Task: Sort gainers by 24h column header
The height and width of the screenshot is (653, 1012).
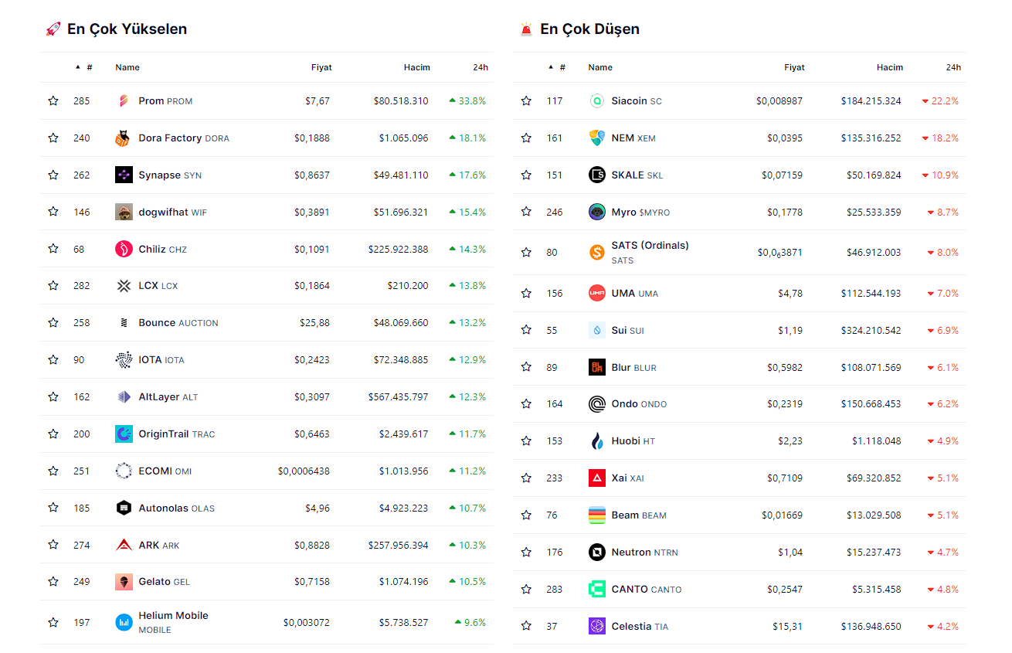Action: (481, 67)
